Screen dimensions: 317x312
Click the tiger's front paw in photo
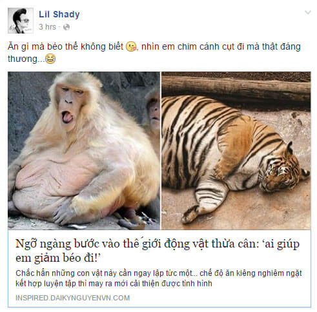pyautogui.click(x=190, y=214)
